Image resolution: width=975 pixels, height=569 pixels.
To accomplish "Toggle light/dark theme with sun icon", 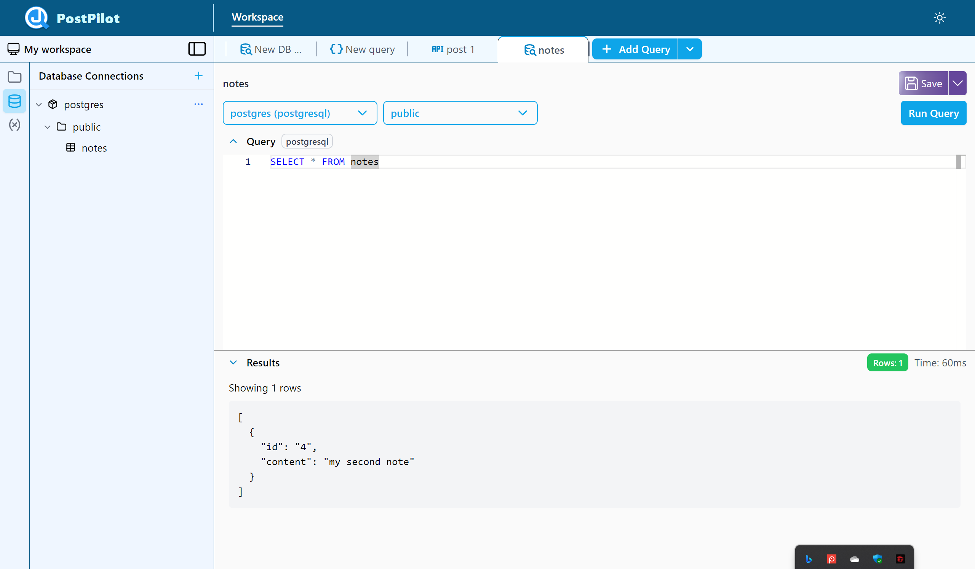I will pos(940,18).
